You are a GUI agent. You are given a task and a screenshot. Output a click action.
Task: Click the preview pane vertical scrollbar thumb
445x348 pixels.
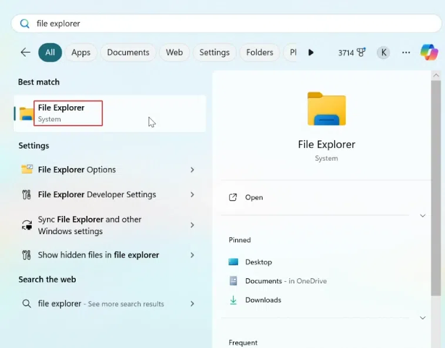point(436,188)
